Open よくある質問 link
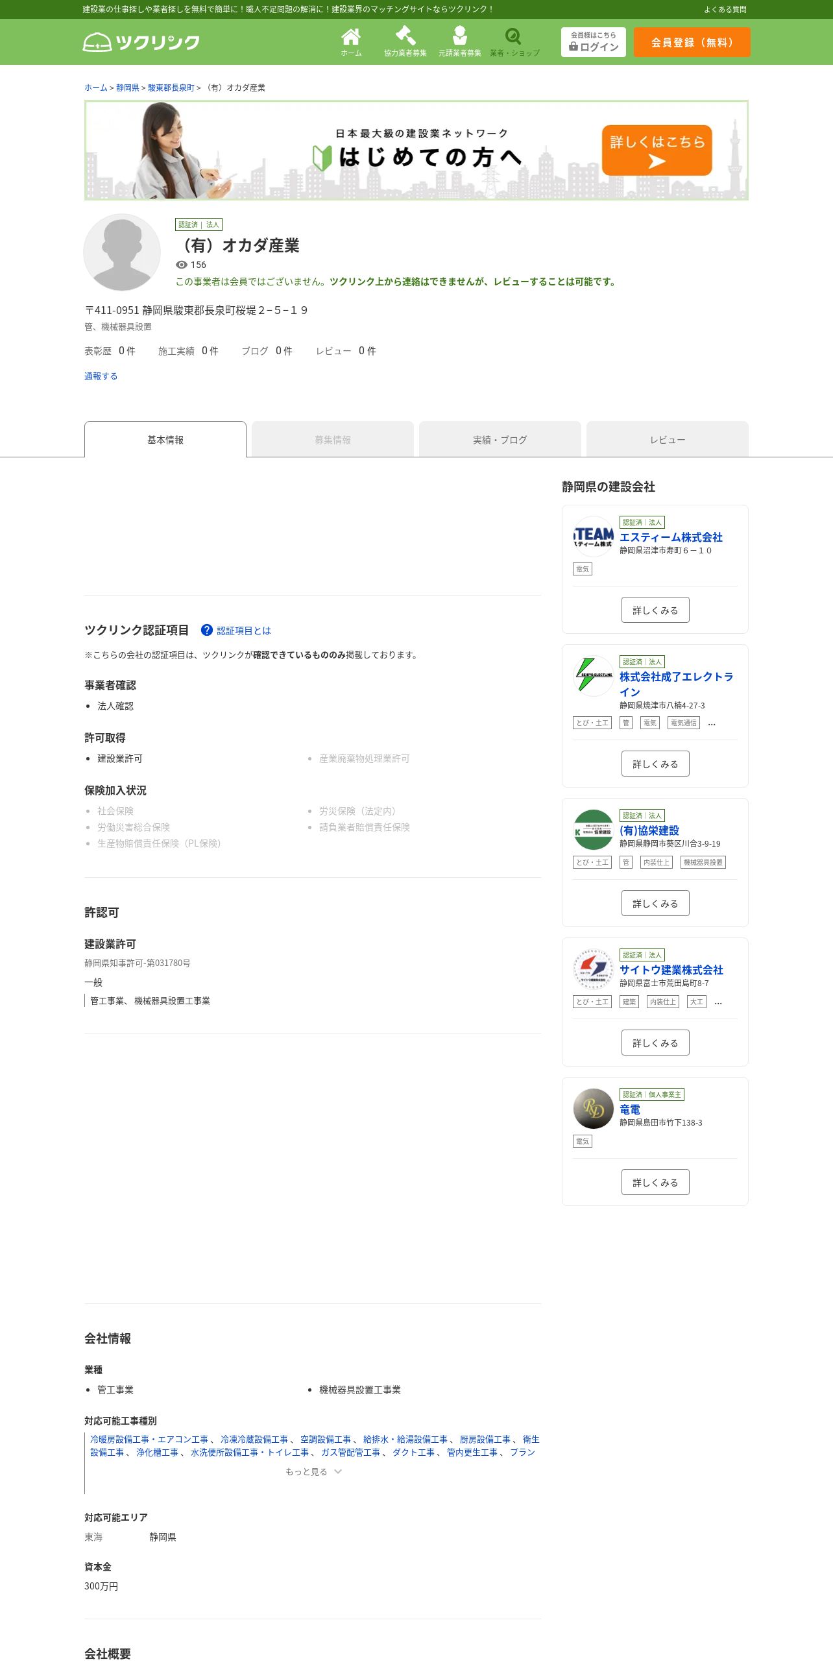Image resolution: width=833 pixels, height=1666 pixels. tap(725, 9)
